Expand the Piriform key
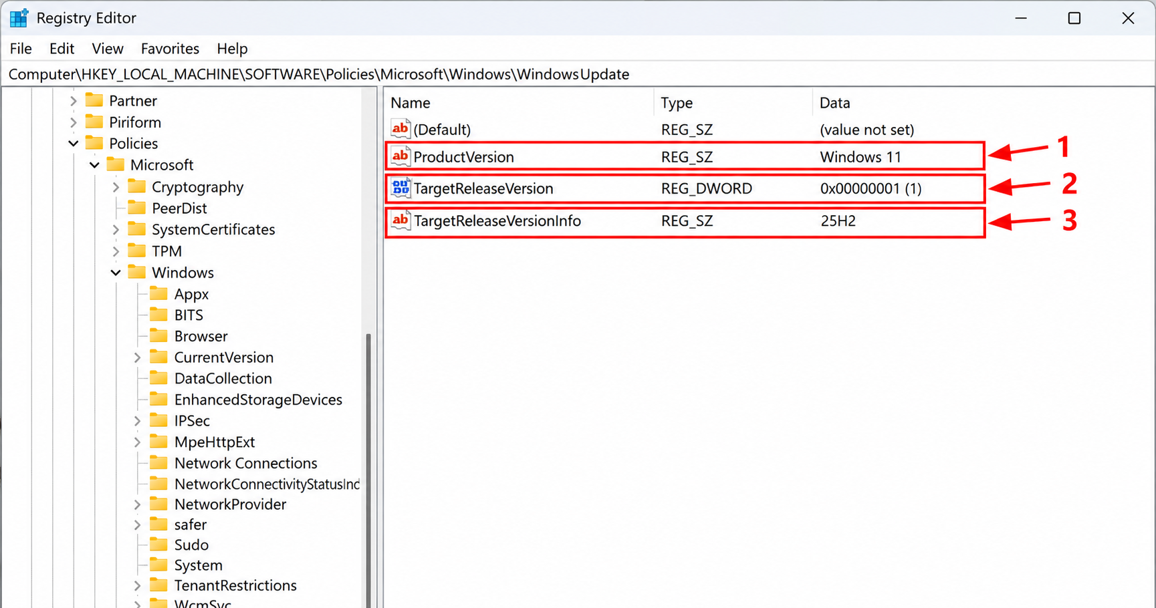Screen dimensions: 1156x608 pyautogui.click(x=73, y=122)
